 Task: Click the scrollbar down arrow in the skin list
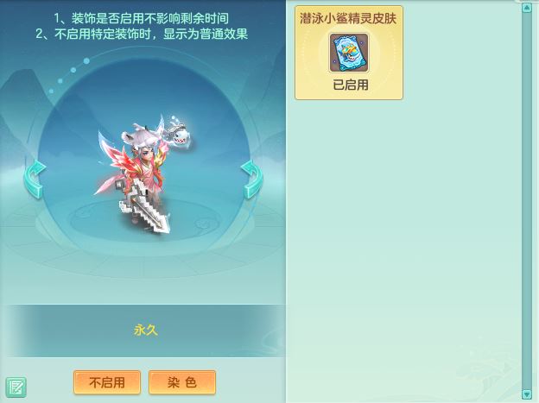coord(526,394)
